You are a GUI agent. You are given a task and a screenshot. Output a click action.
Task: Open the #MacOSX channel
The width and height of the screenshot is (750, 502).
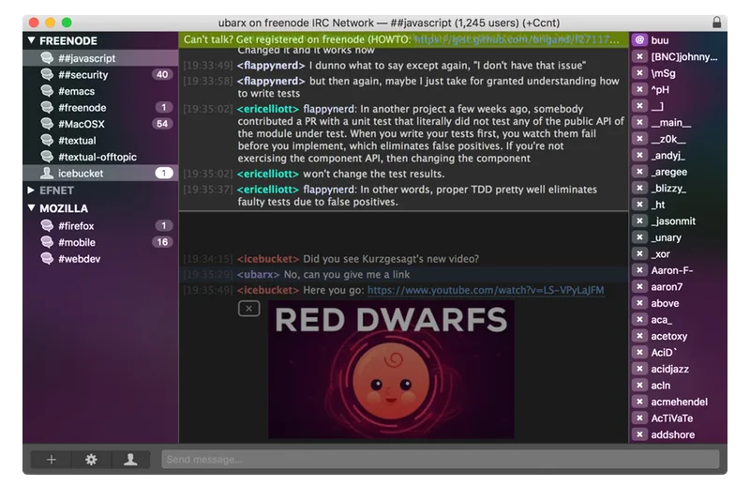[100, 124]
